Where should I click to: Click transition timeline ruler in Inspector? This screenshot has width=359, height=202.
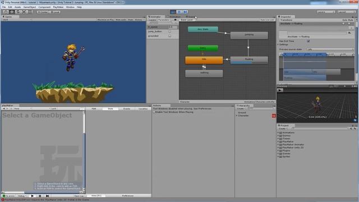(317, 54)
